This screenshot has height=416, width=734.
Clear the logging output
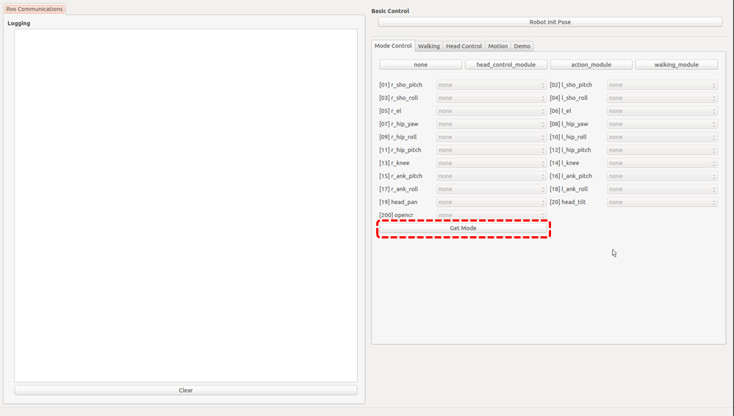click(x=186, y=390)
